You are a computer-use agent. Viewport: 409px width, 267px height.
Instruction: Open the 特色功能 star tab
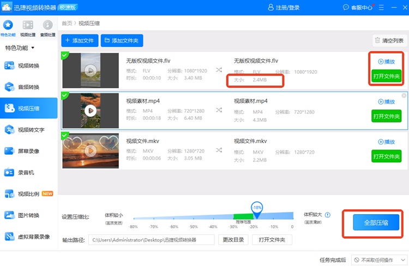click(x=8, y=28)
